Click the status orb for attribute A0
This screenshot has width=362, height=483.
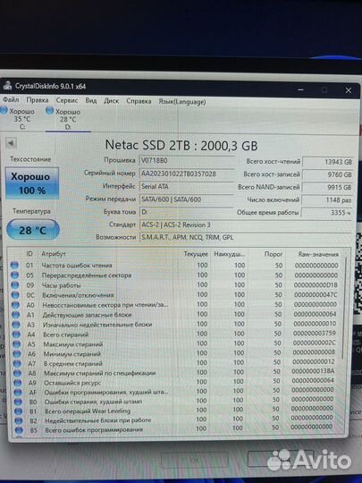16,305
